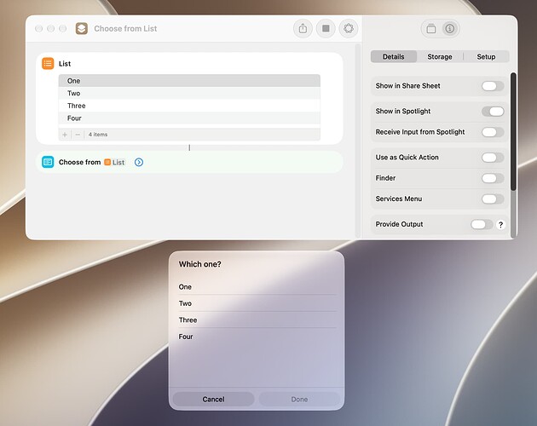The width and height of the screenshot is (537, 426).
Task: Stop the running shortcut with stop button
Action: pyautogui.click(x=326, y=28)
